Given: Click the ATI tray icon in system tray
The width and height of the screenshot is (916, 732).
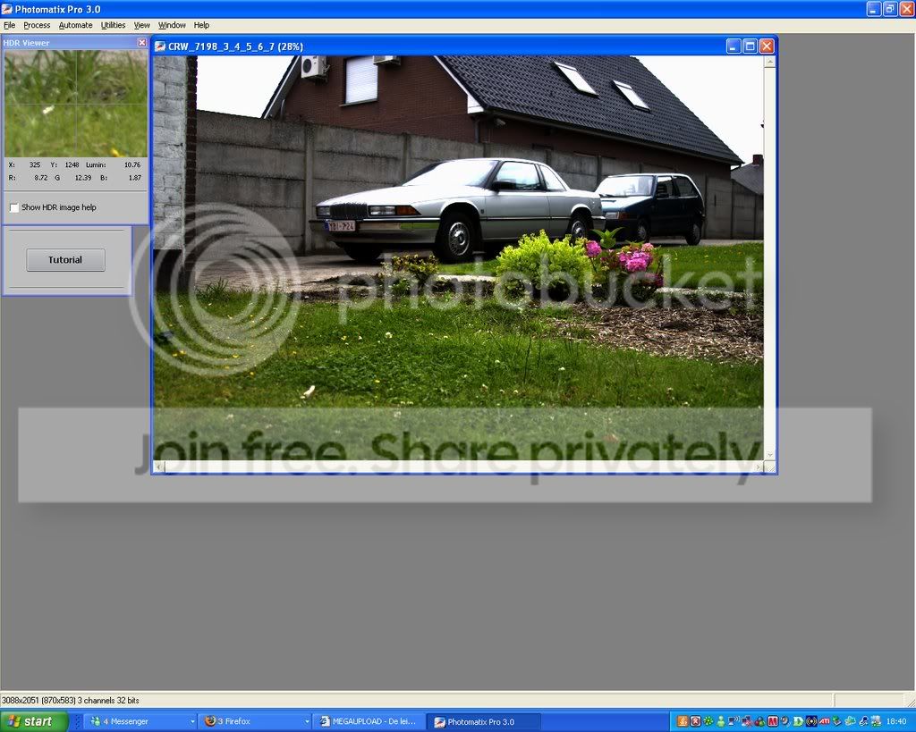Looking at the screenshot, I should (824, 721).
